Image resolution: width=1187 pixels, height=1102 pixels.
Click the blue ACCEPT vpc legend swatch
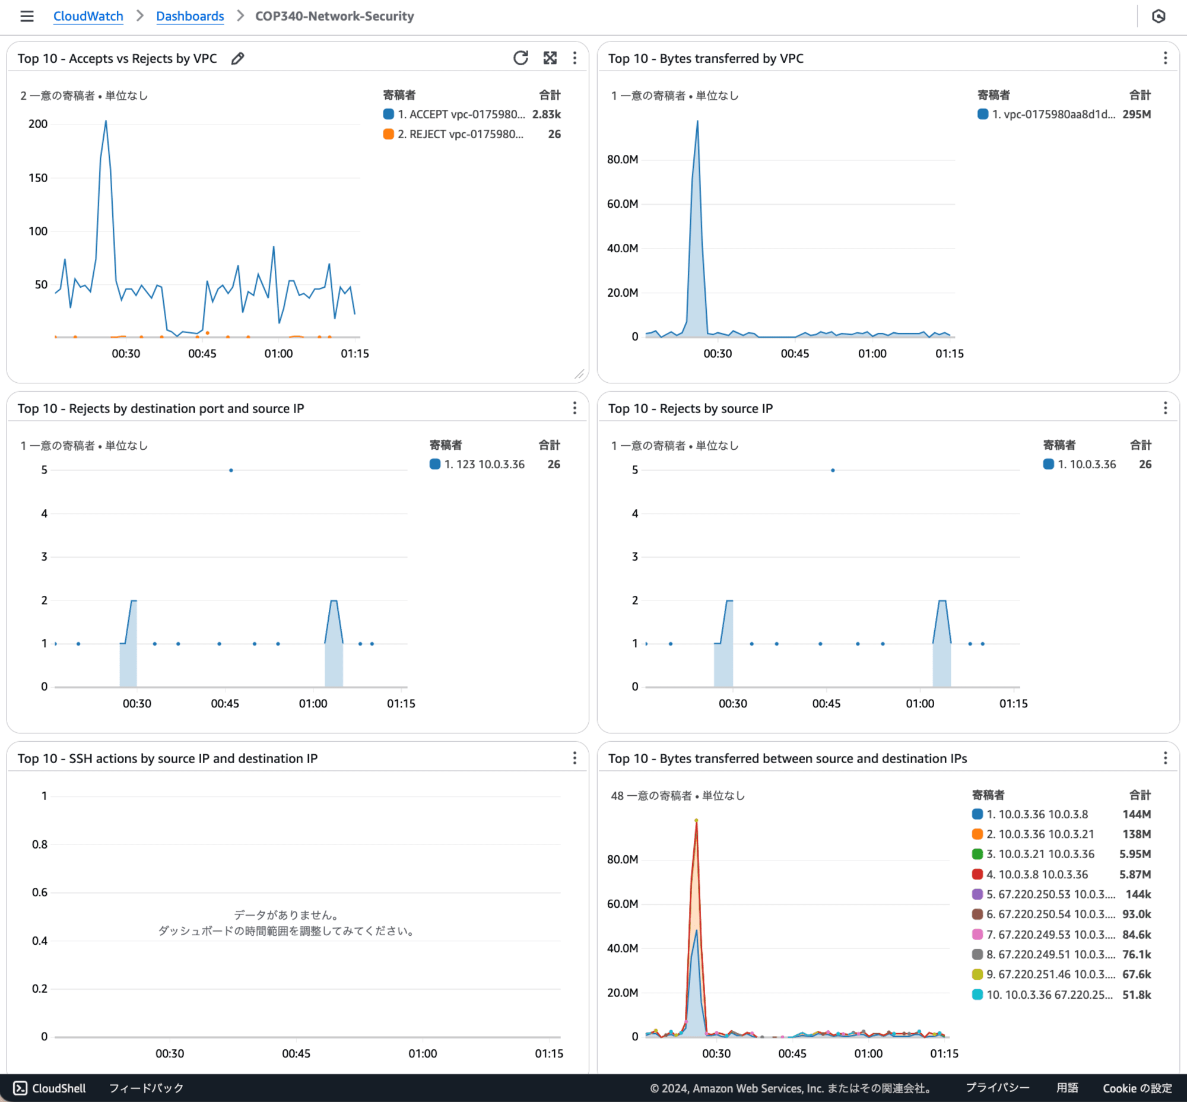tap(388, 114)
